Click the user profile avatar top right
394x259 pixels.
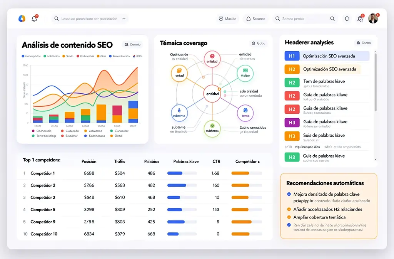point(373,18)
